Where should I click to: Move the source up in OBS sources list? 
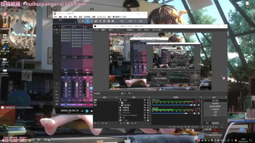[132, 123]
